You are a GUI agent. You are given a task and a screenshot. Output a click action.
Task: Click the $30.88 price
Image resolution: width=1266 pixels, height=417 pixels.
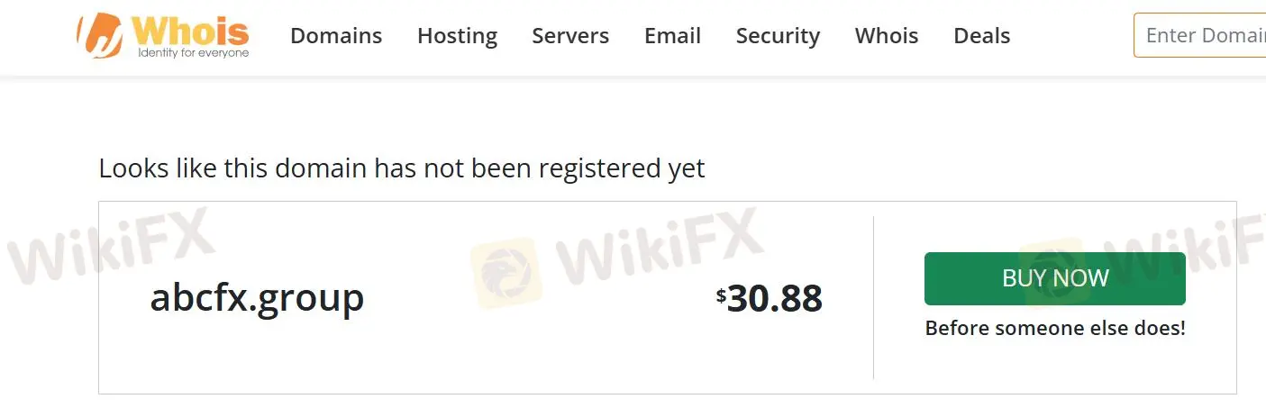(x=770, y=298)
